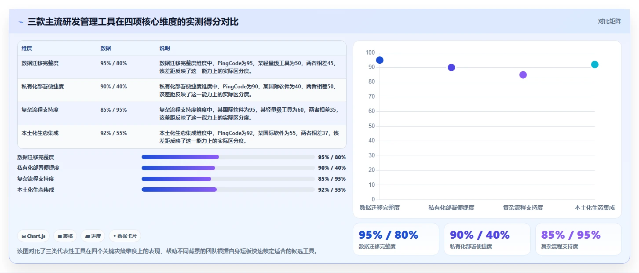Select the 进度 tag chip

coord(93,236)
